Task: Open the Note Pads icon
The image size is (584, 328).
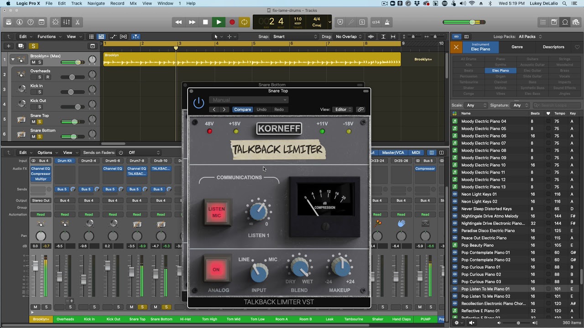Action: (x=554, y=22)
